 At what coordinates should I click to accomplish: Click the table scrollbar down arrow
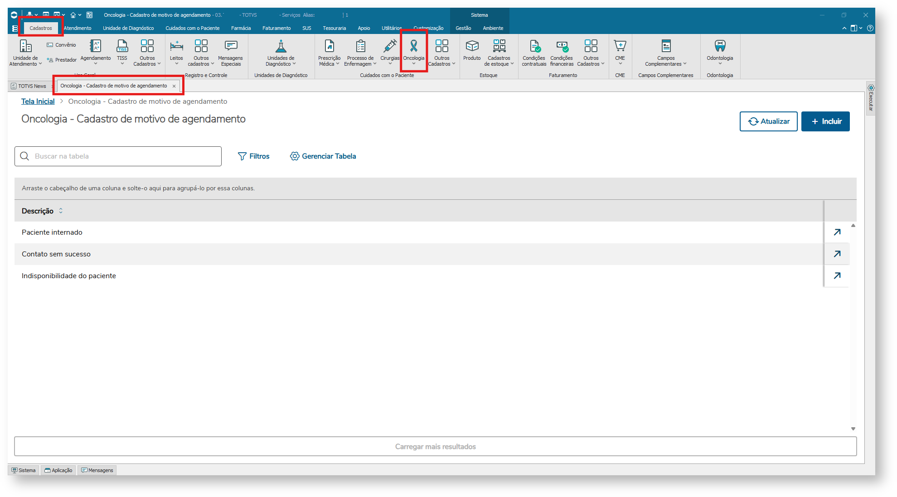click(x=853, y=429)
